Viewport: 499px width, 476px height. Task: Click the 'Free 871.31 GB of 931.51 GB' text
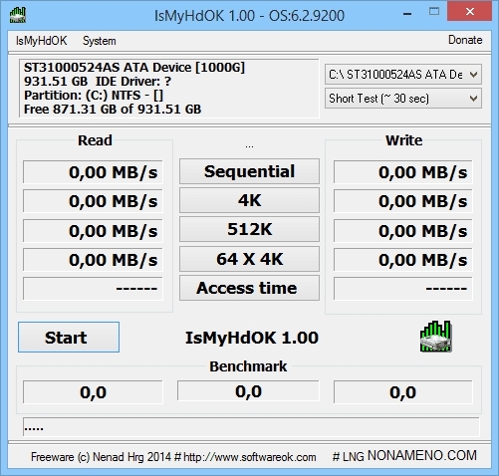click(x=113, y=110)
